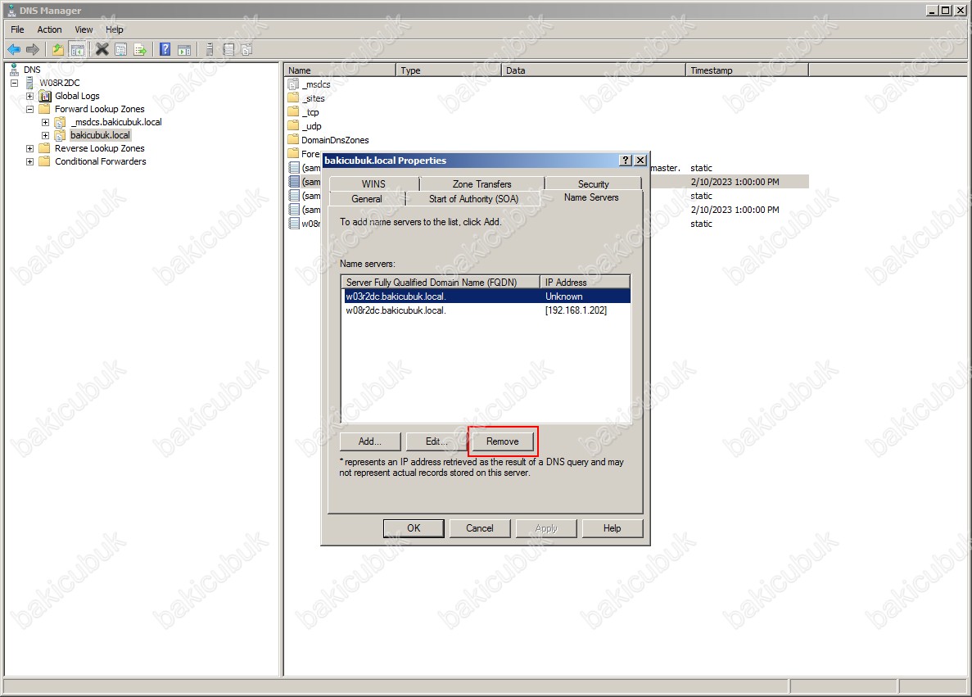Click the Export List toolbar icon
Viewport: 972px width, 697px height.
(x=140, y=50)
